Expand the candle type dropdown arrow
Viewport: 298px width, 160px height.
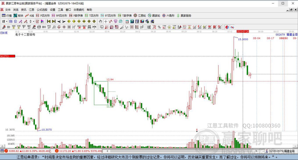[33, 21]
